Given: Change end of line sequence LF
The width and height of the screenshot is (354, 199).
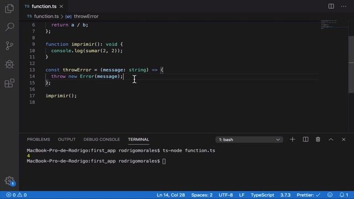Looking at the screenshot, I should pyautogui.click(x=242, y=195).
